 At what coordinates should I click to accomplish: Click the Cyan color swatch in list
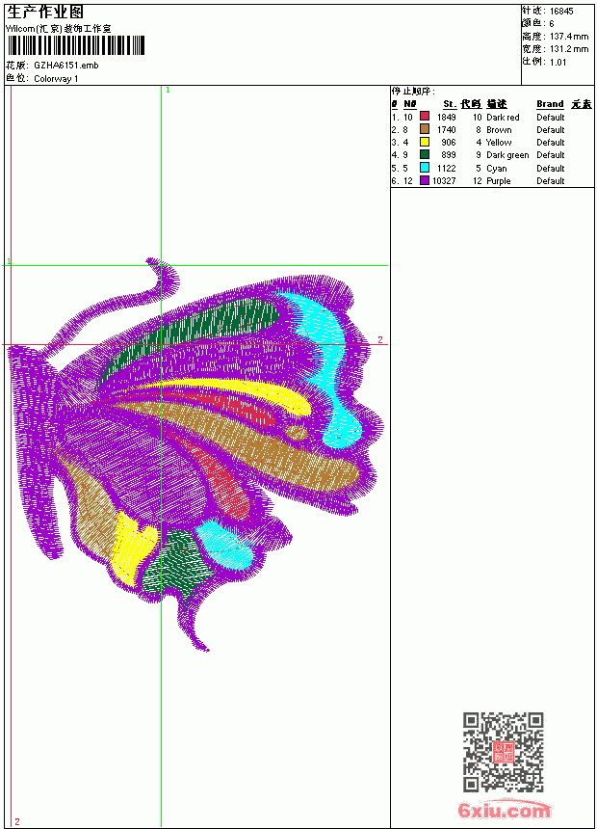(x=425, y=168)
